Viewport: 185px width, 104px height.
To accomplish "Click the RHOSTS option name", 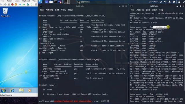I will [x=46, y=25].
